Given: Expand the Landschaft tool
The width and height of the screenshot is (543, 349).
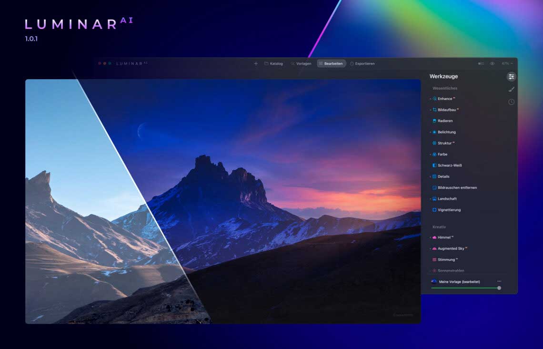Looking at the screenshot, I should (x=443, y=199).
